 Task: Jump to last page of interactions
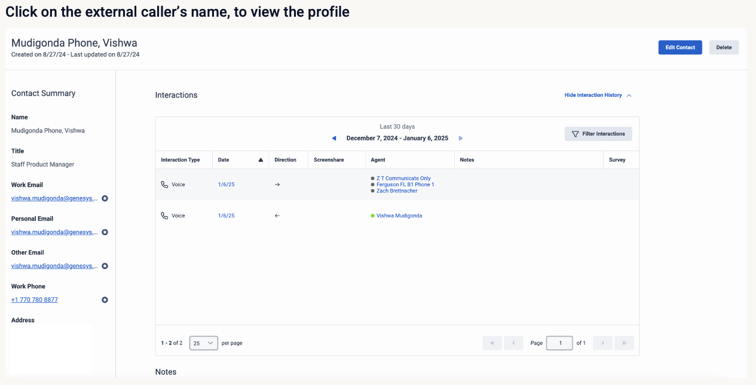coord(624,343)
